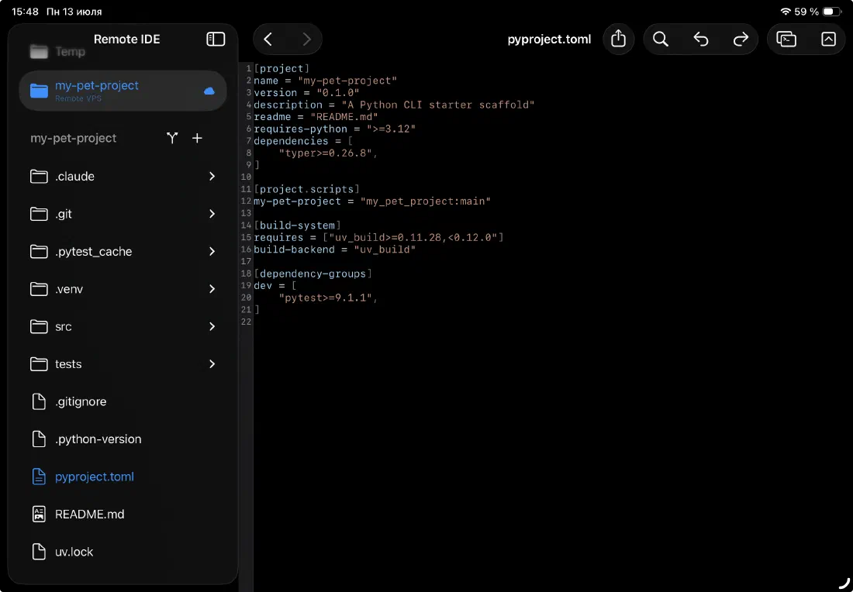Click the "pytest>=9.1.1" line
Screen dimensions: 853x592
328,298
